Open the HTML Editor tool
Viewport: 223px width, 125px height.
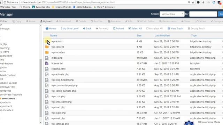coord(146,21)
